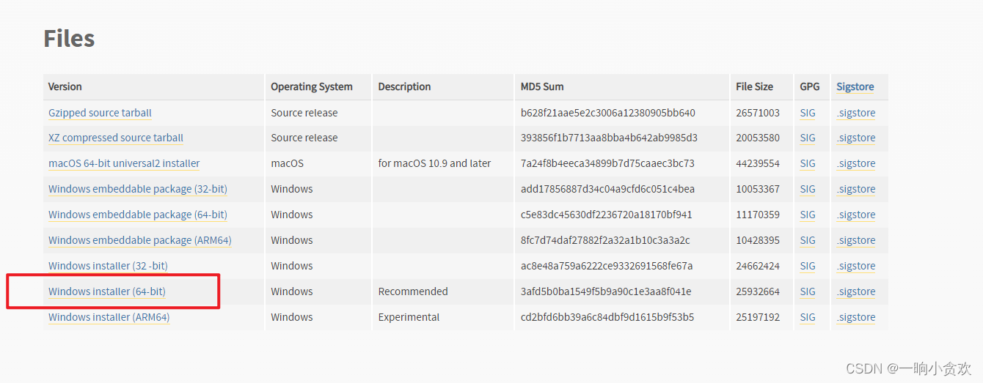
Task: Open Windows embeddable package (ARM64) link
Action: [x=140, y=240]
